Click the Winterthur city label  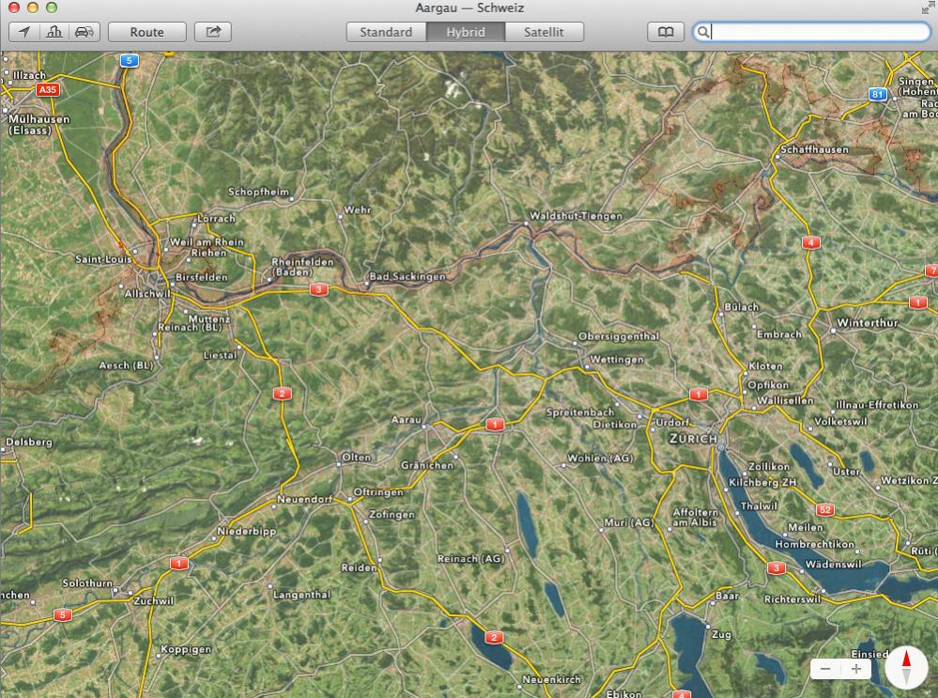click(868, 322)
